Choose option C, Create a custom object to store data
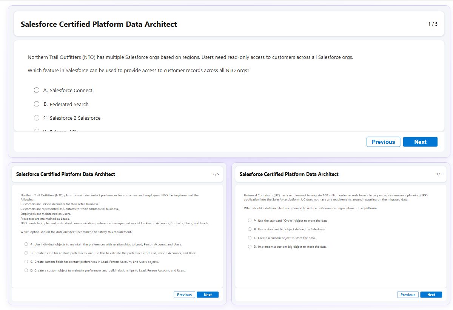The width and height of the screenshot is (453, 310). (x=250, y=238)
